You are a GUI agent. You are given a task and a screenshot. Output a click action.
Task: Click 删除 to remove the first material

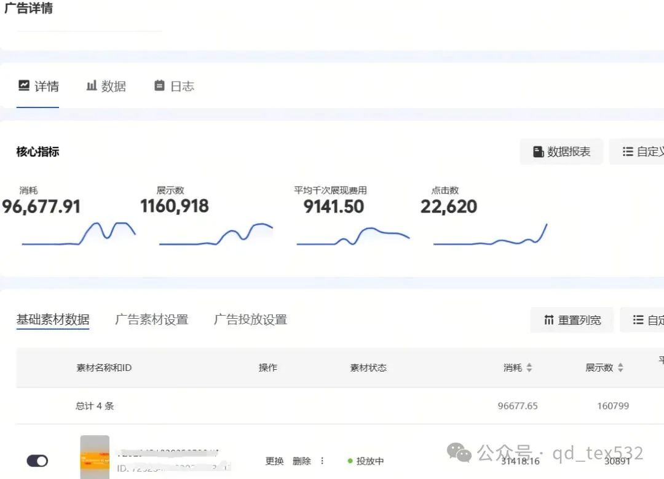pyautogui.click(x=301, y=461)
